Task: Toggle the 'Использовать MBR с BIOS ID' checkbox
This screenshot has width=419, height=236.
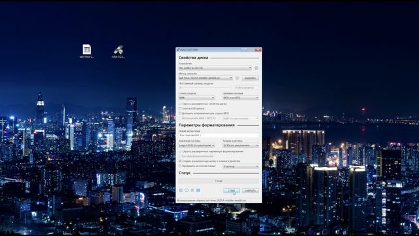Action: [x=180, y=118]
